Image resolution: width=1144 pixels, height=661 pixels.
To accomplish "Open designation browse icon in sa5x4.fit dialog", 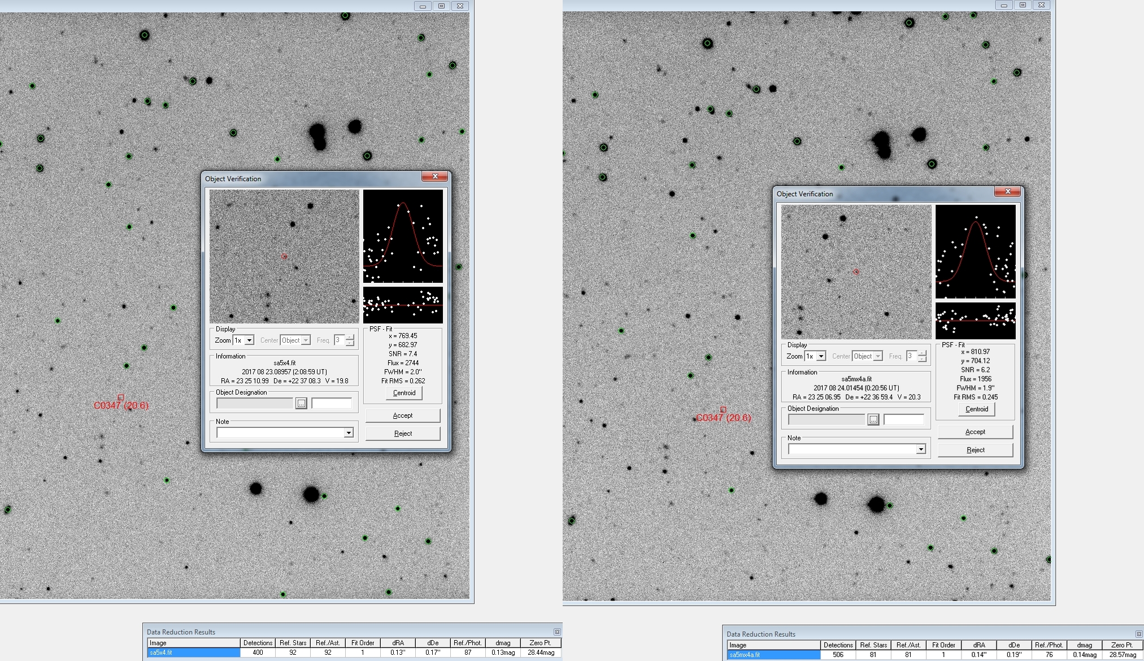I will [x=301, y=403].
